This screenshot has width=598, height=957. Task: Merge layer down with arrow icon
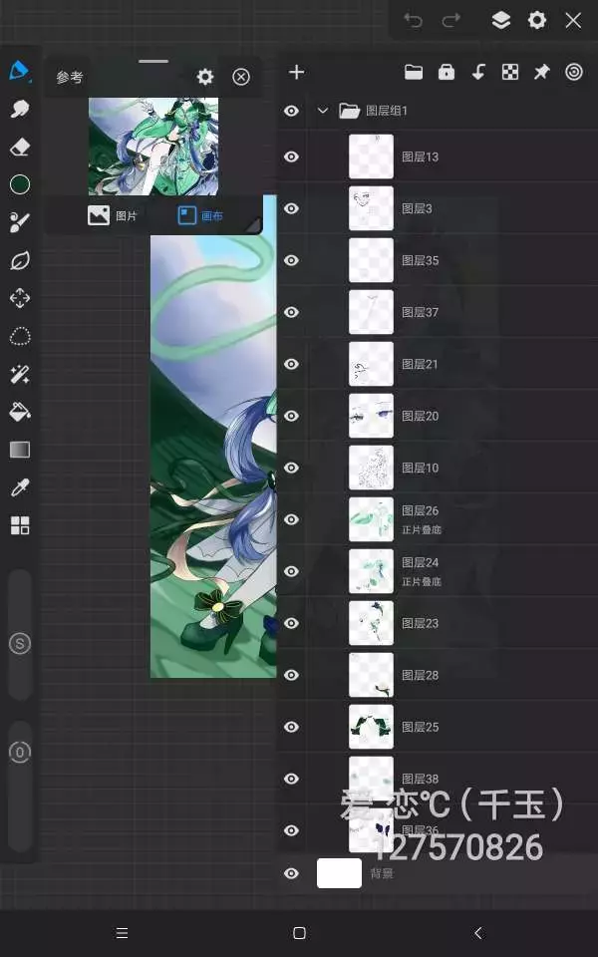click(x=478, y=72)
